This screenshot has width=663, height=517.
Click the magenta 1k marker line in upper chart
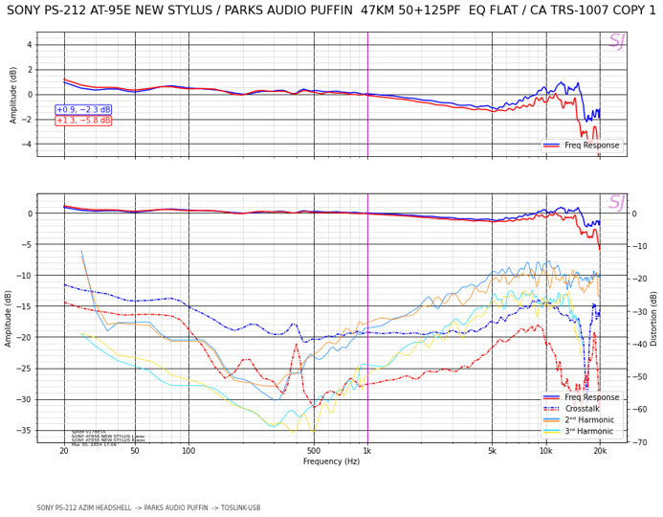(367, 95)
